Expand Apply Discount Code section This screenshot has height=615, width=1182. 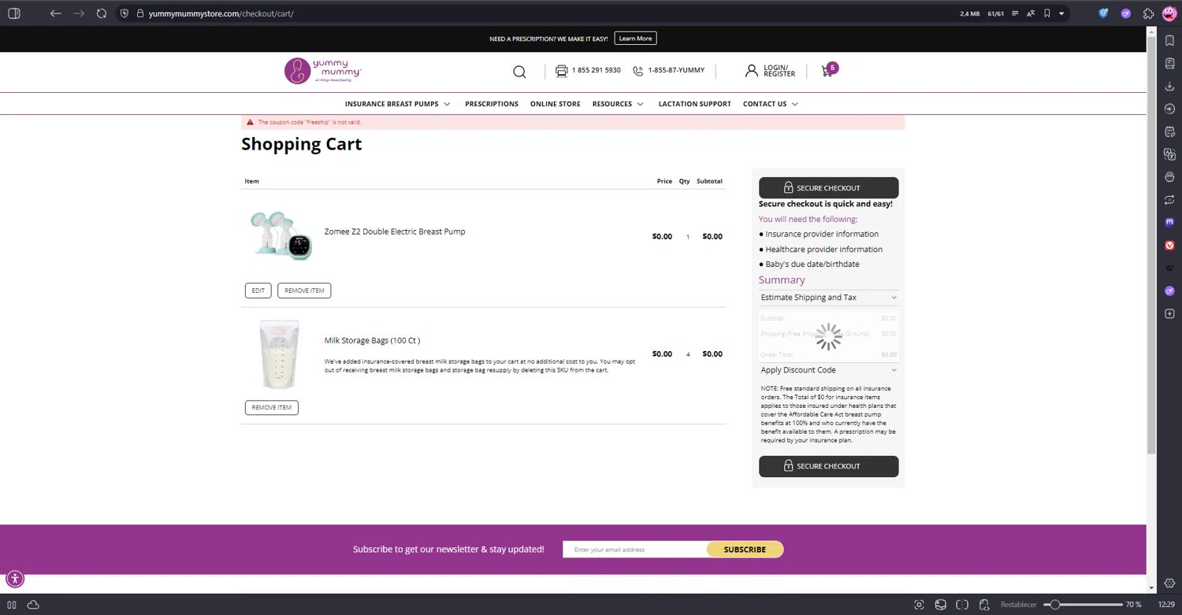[x=828, y=370]
